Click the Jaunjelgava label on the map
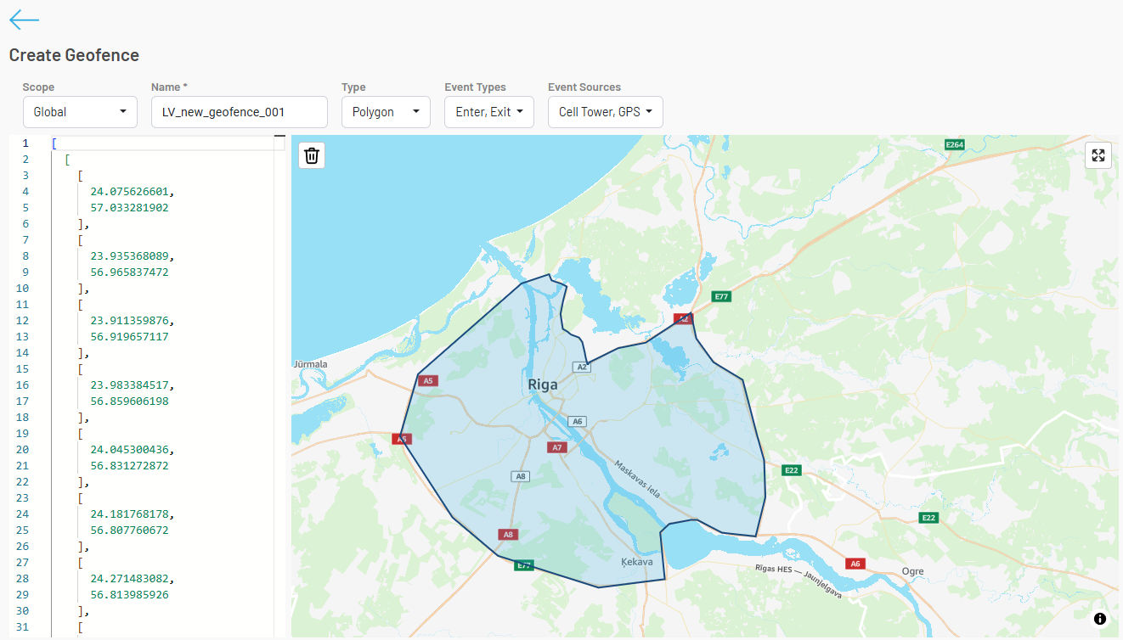The width and height of the screenshot is (1123, 640). click(823, 586)
